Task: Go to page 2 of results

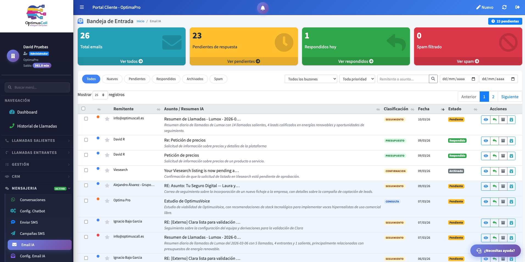Action: pos(493,97)
